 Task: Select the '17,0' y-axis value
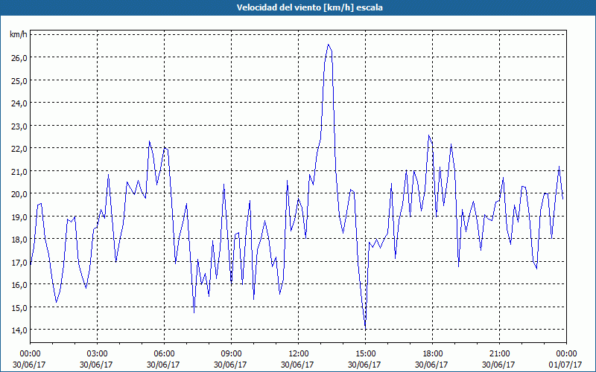[x=19, y=263]
